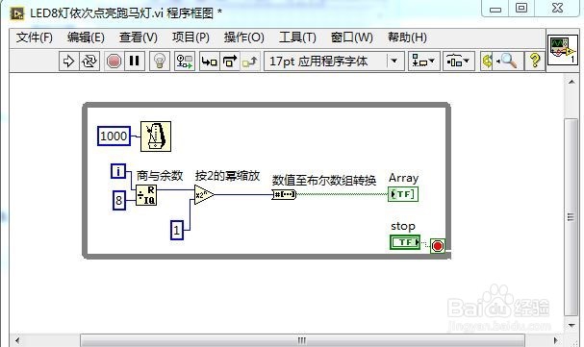The height and width of the screenshot is (347, 584).
Task: Select the numeric constant 1
Action: coord(177,230)
